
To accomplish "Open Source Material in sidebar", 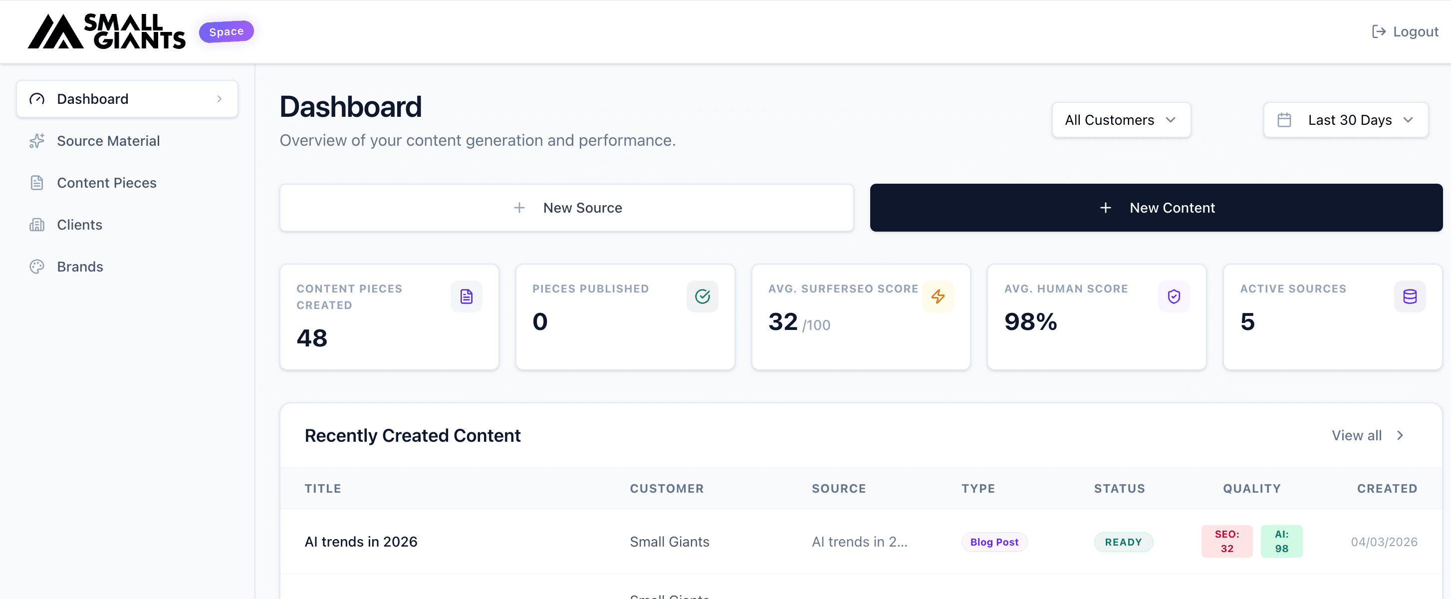I will [x=108, y=141].
